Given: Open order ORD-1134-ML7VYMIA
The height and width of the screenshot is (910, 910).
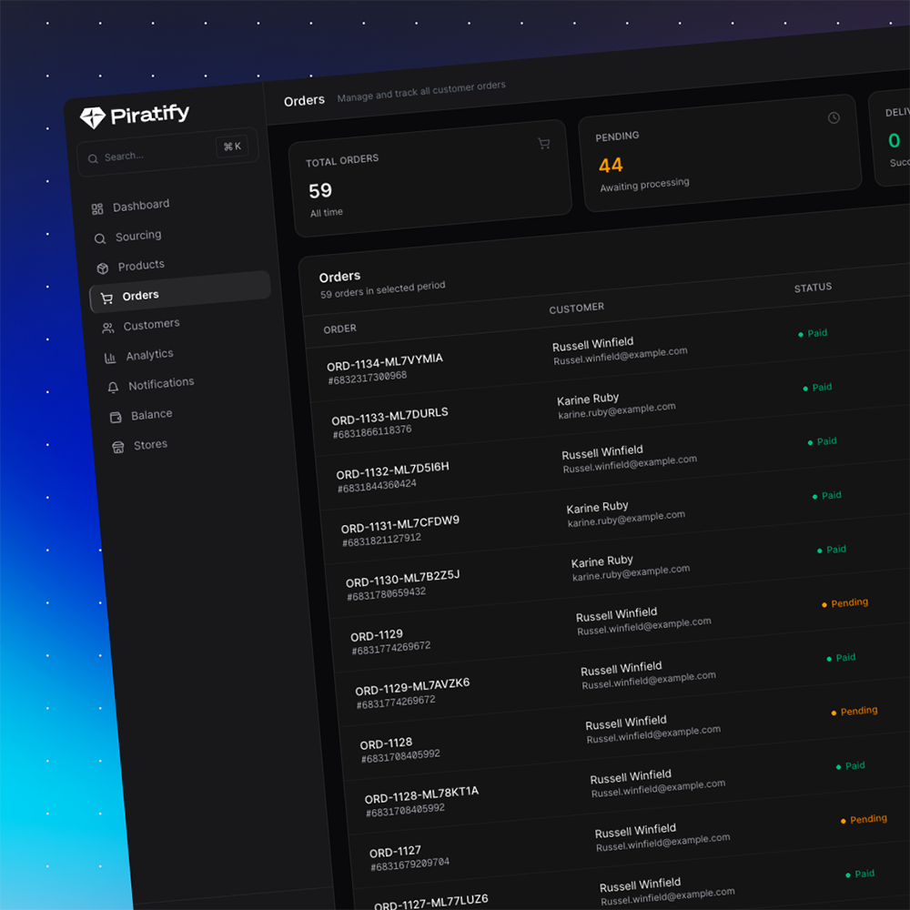Looking at the screenshot, I should click(385, 362).
